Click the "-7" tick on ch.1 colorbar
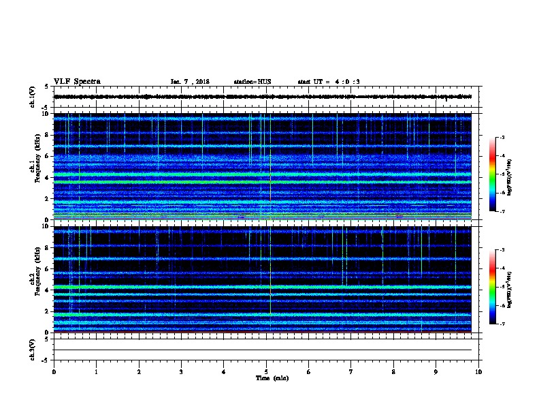Screen dimensions: 539x417 click(x=502, y=211)
